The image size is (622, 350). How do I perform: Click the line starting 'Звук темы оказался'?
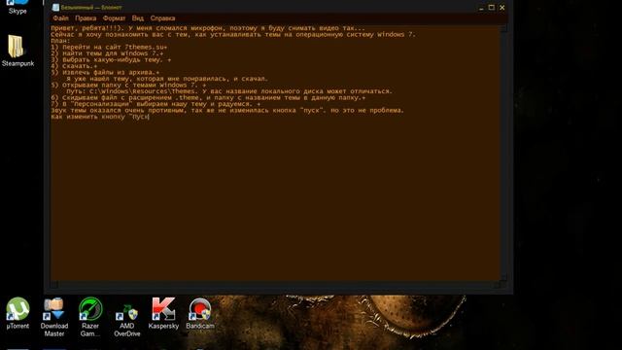tap(226, 110)
